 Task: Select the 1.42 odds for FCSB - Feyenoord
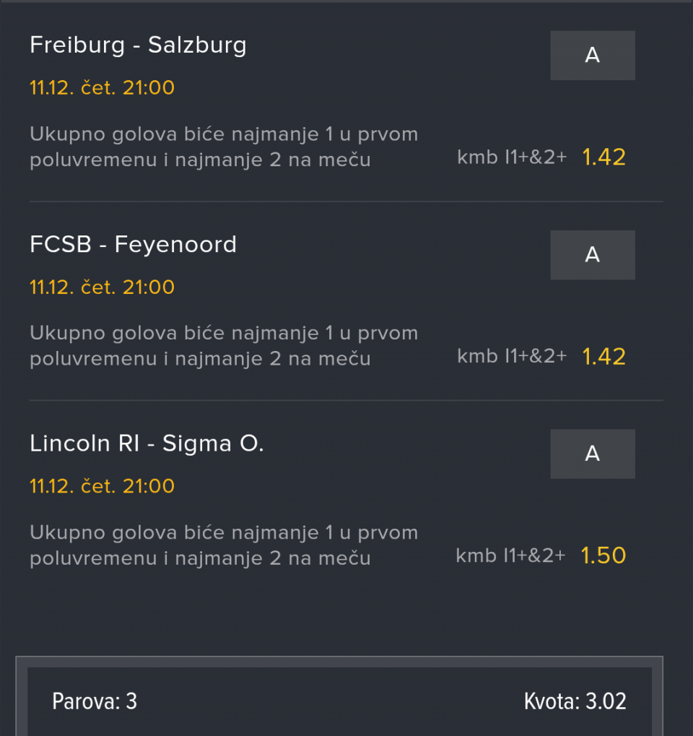click(603, 356)
